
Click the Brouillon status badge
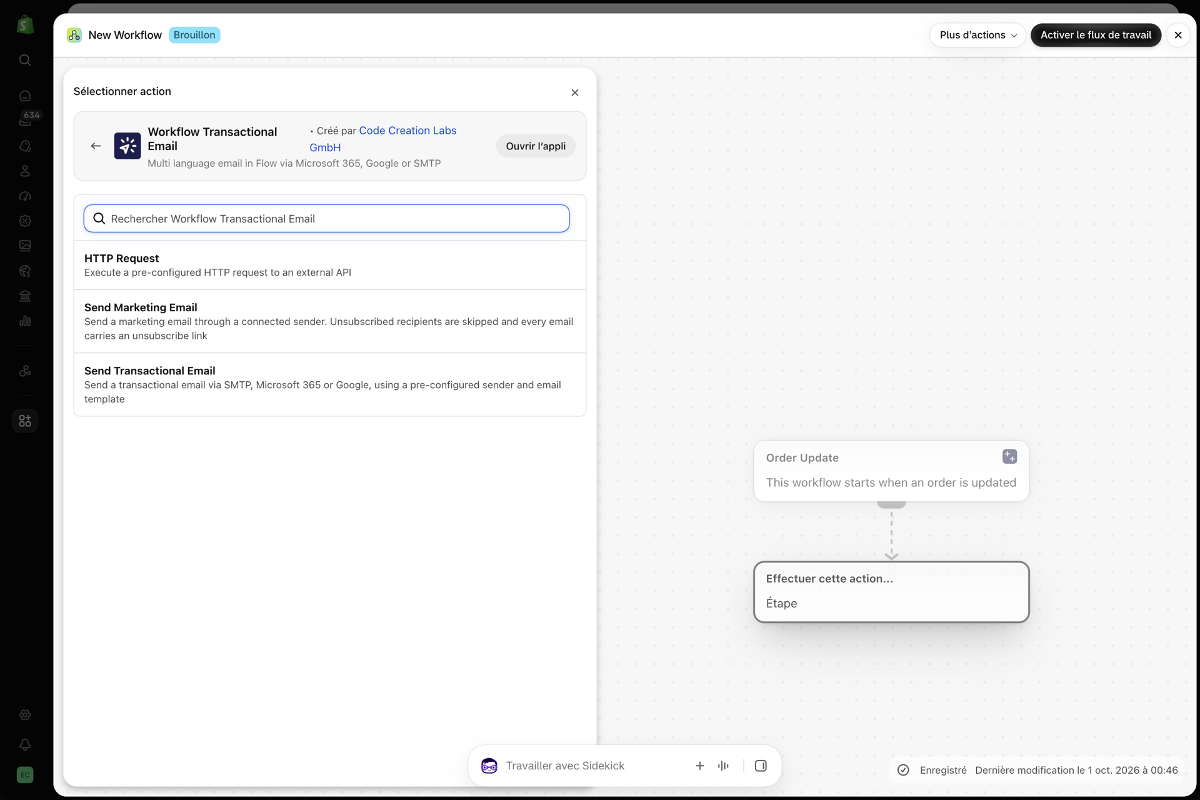(194, 35)
